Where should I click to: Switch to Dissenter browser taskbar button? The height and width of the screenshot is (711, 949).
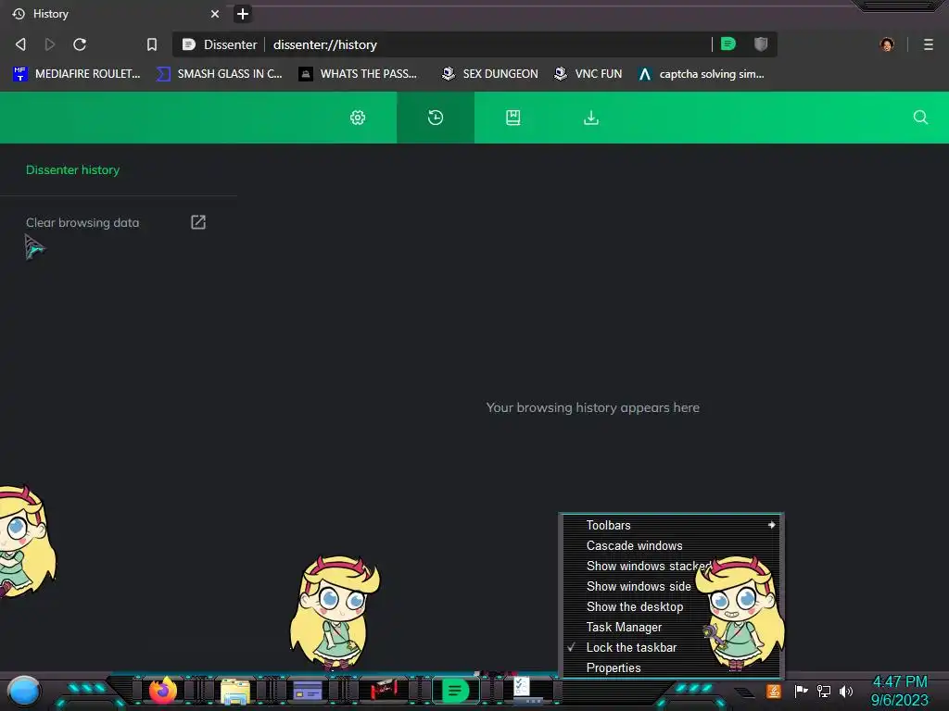tap(456, 691)
